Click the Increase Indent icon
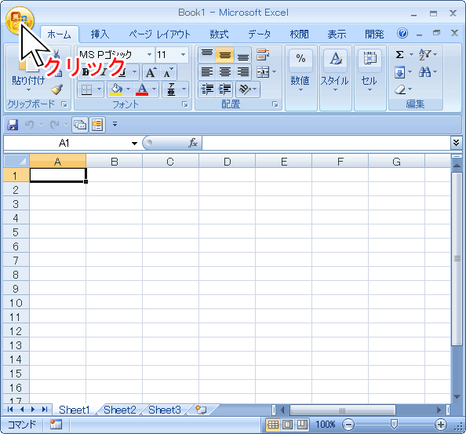Viewport: 466px width, 434px height. (225, 89)
